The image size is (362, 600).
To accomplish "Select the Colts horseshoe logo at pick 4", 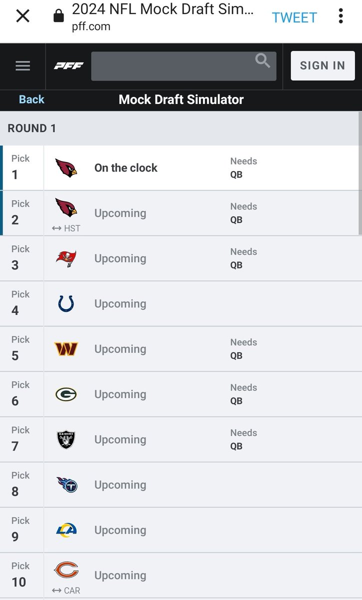I will (x=66, y=303).
